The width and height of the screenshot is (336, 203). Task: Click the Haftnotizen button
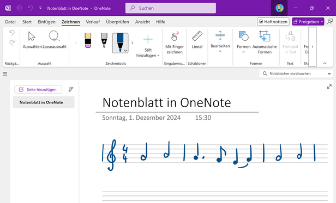273,22
